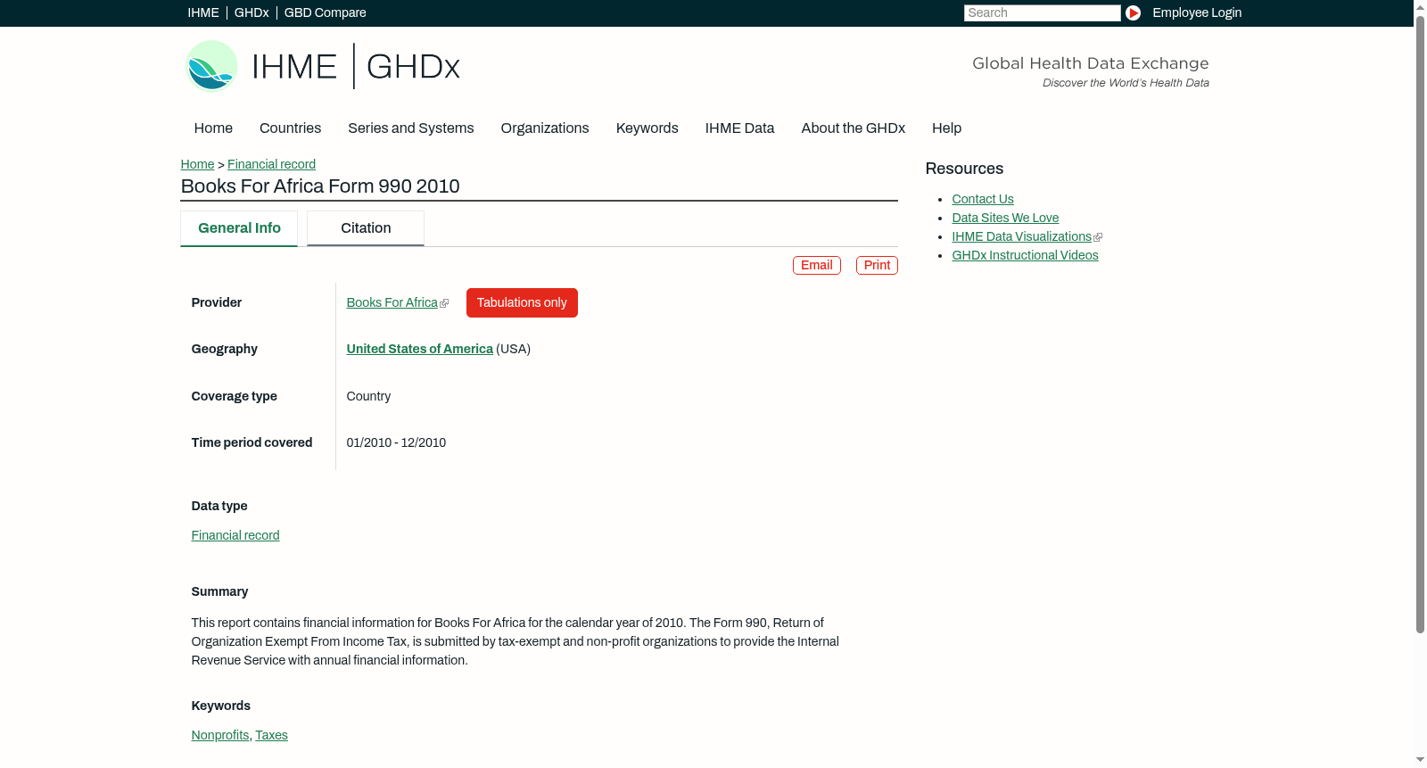
Task: Open Series and Systems menu
Action: point(410,128)
